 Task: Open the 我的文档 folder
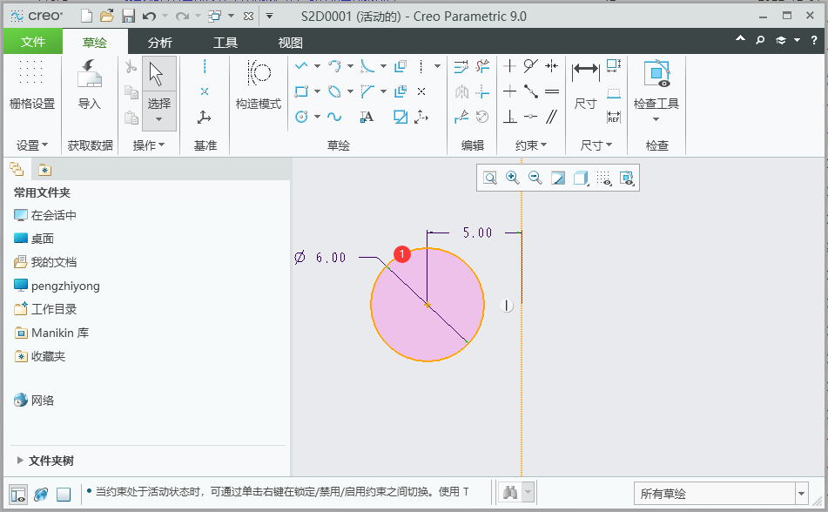click(45, 262)
